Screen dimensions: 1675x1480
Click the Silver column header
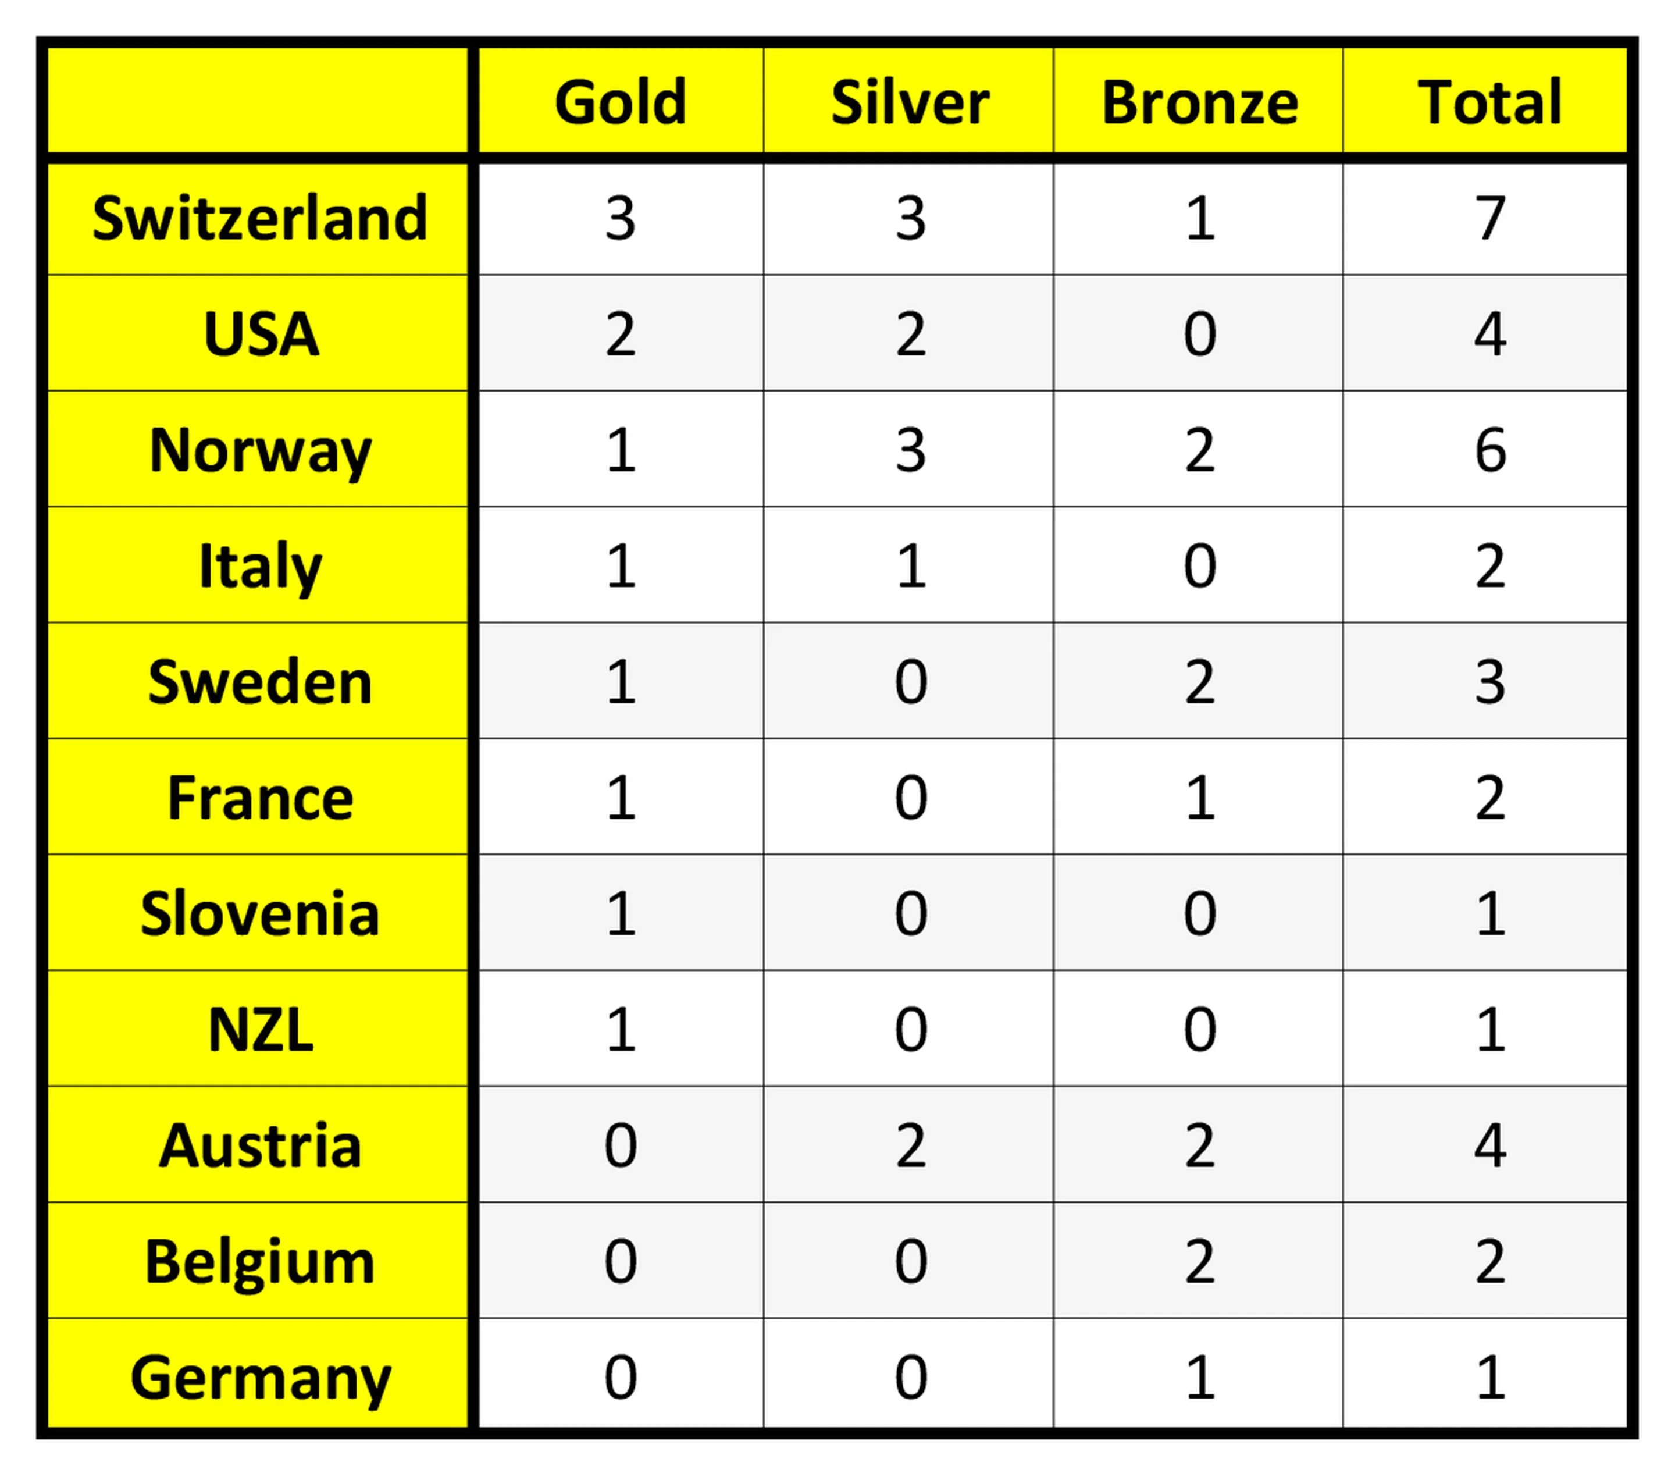910,102
